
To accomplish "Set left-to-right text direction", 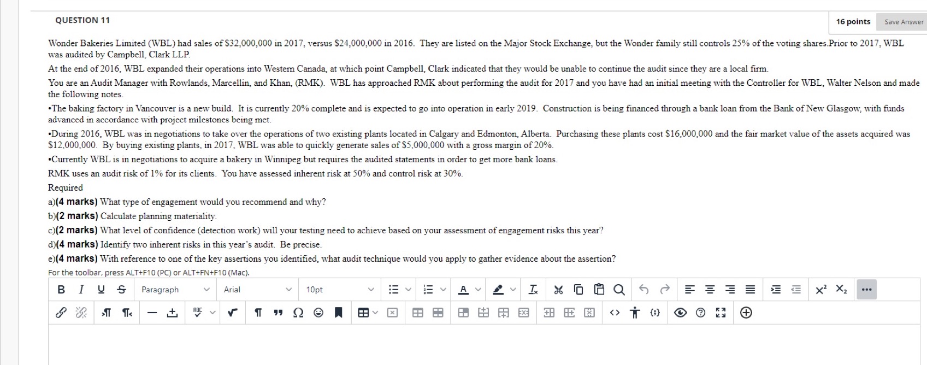I will click(107, 313).
